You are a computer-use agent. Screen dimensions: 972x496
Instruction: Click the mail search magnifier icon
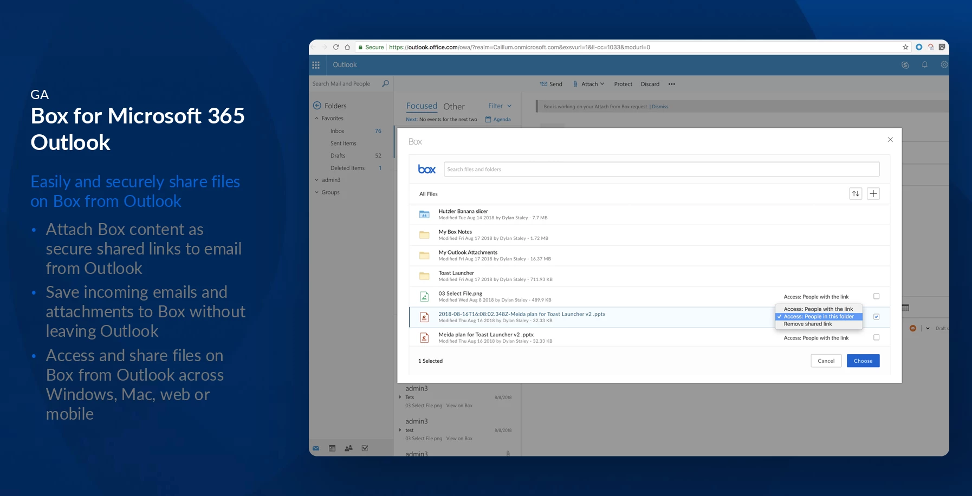(x=385, y=83)
